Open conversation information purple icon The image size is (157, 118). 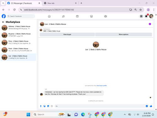[150, 24]
